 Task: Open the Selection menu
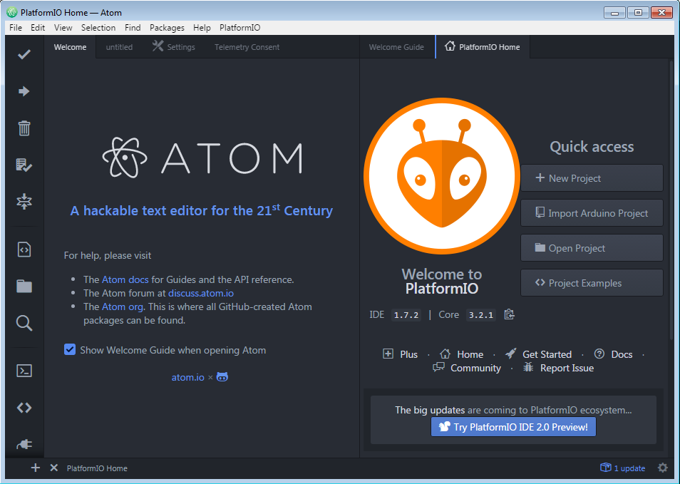pyautogui.click(x=98, y=28)
